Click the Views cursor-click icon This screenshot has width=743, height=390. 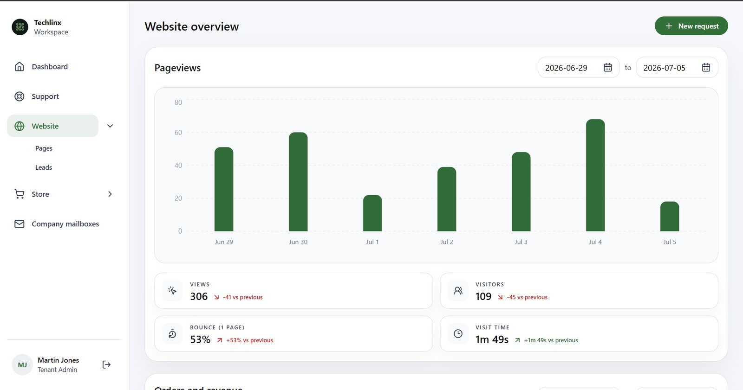click(172, 291)
